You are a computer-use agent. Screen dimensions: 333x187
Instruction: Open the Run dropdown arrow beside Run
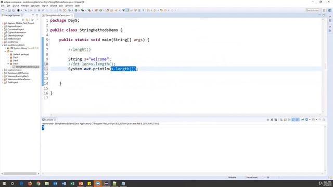pyautogui.click(x=79, y=10)
